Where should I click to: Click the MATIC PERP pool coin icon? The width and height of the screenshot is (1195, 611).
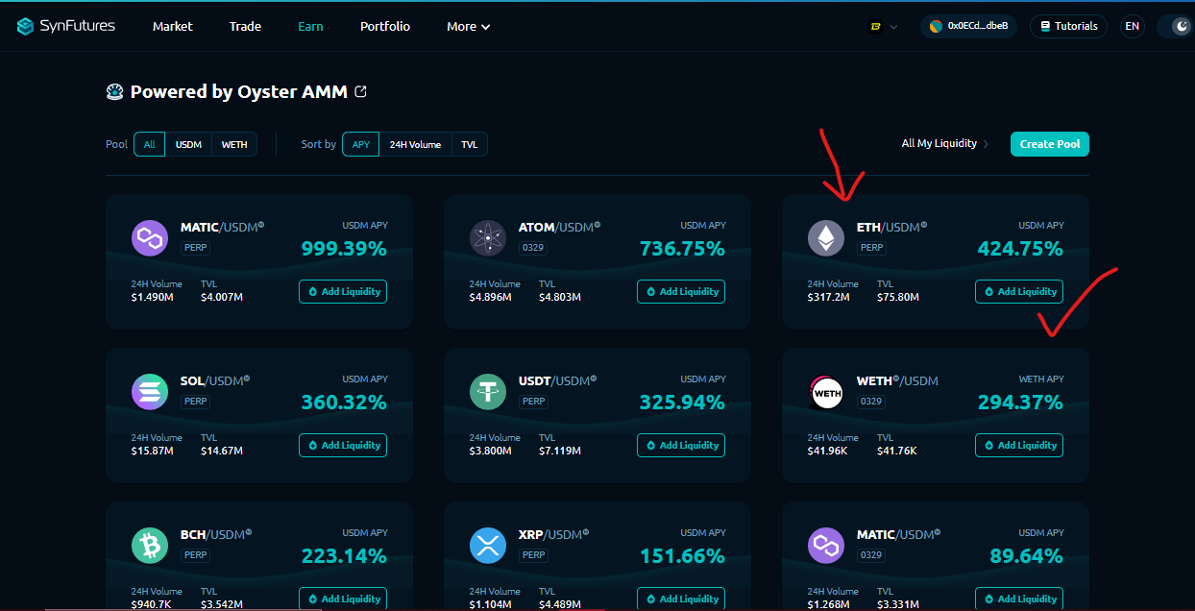150,238
